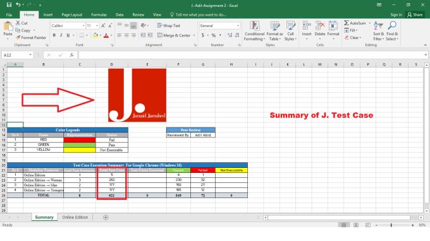Toggle italic formatting
Screen dimensions: 430x241
[61, 35]
